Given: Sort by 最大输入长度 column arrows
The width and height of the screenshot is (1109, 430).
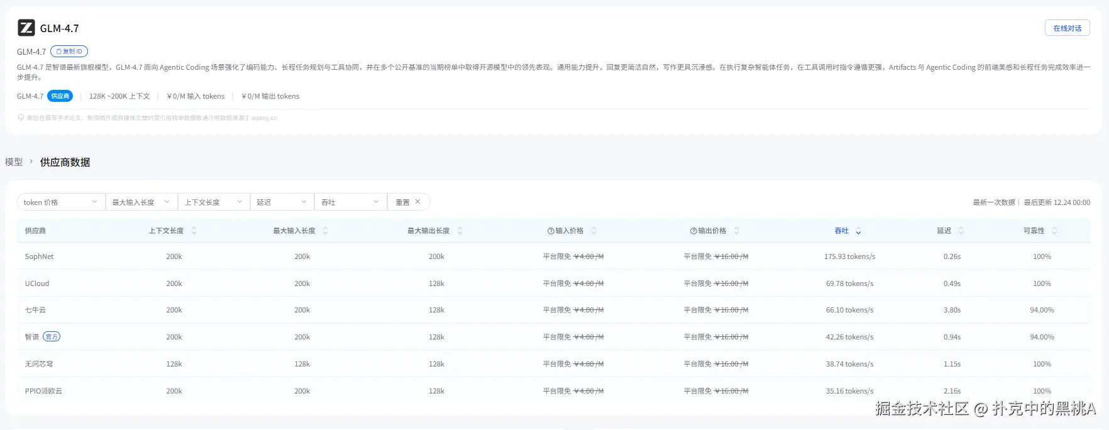Looking at the screenshot, I should coord(325,231).
